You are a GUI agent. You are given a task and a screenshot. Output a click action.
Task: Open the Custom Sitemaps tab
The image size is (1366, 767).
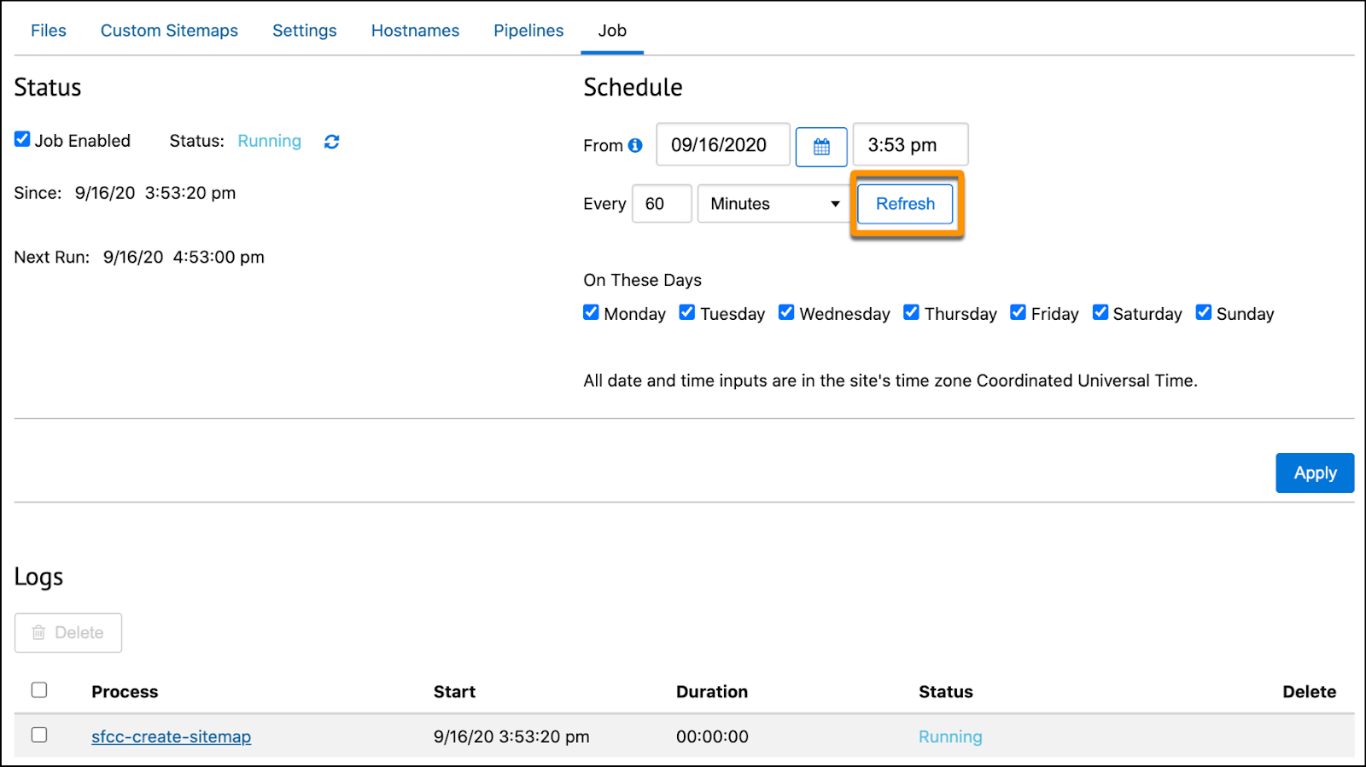pos(169,31)
